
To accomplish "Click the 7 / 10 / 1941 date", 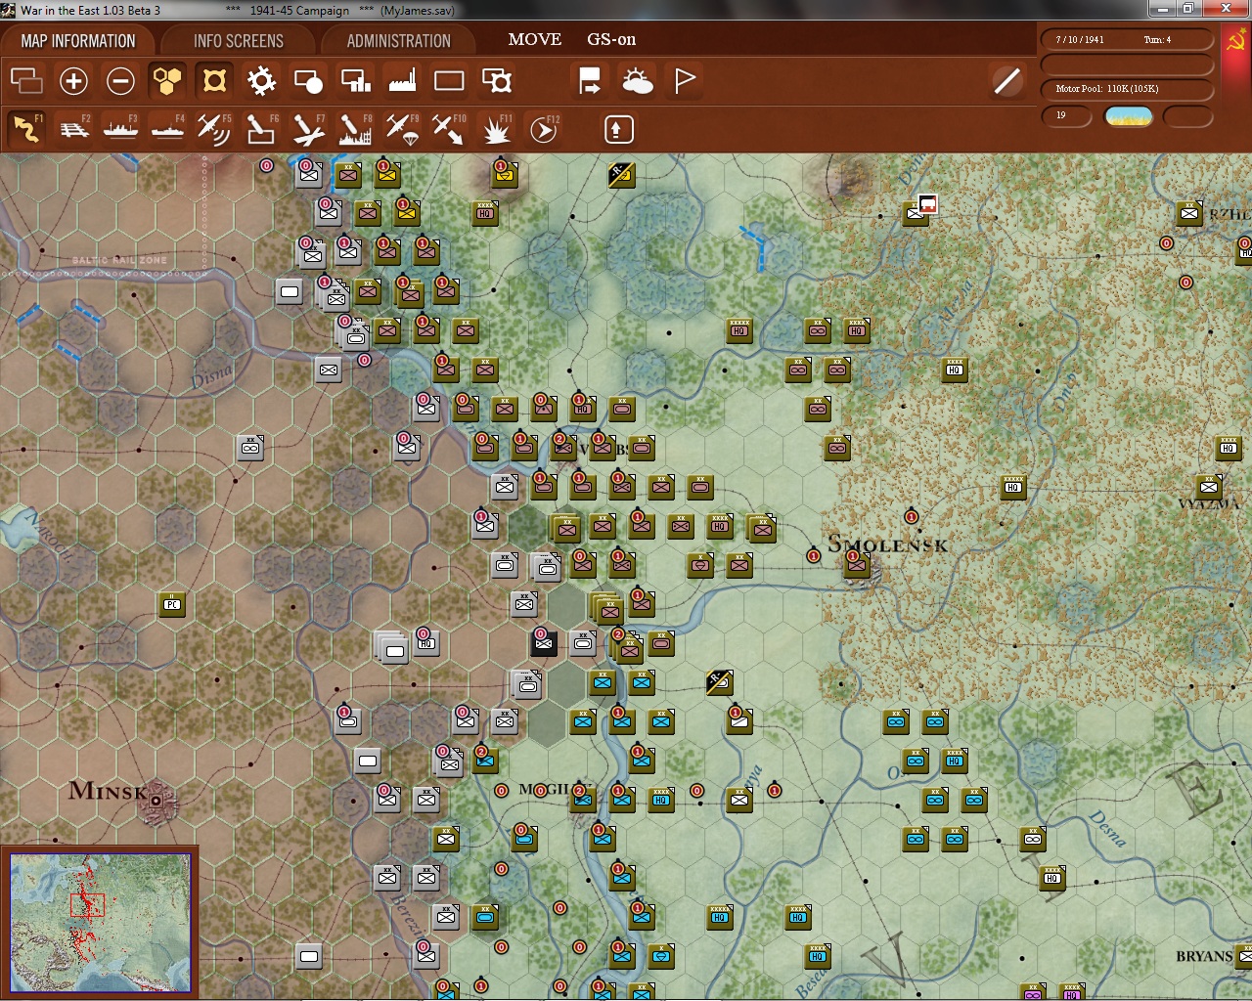I will coord(1080,40).
